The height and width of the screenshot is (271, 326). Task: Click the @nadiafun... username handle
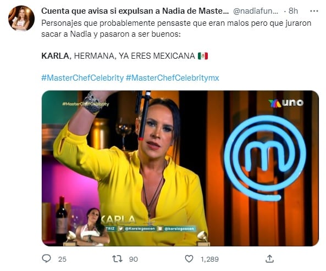pos(256,11)
